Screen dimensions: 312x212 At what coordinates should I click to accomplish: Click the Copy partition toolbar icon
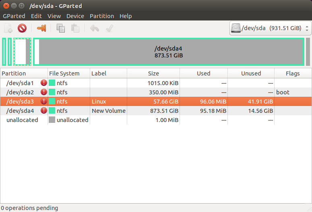point(61,28)
